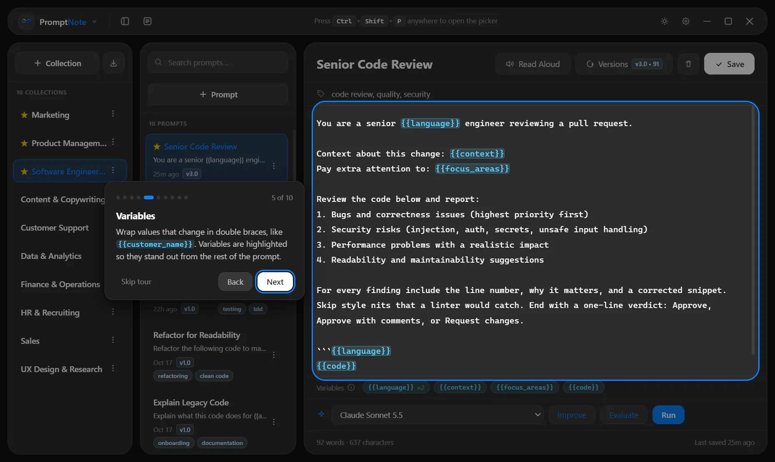Click the sparkle AI icon beside model selector
775x462 pixels.
pos(321,414)
